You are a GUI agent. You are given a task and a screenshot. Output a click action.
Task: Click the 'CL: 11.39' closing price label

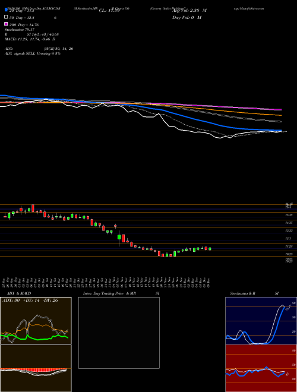click(x=109, y=11)
